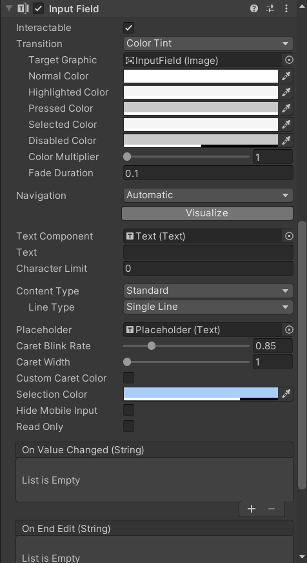Enable the Custom Caret Color checkbox
This screenshot has height=563, width=307.
(129, 378)
